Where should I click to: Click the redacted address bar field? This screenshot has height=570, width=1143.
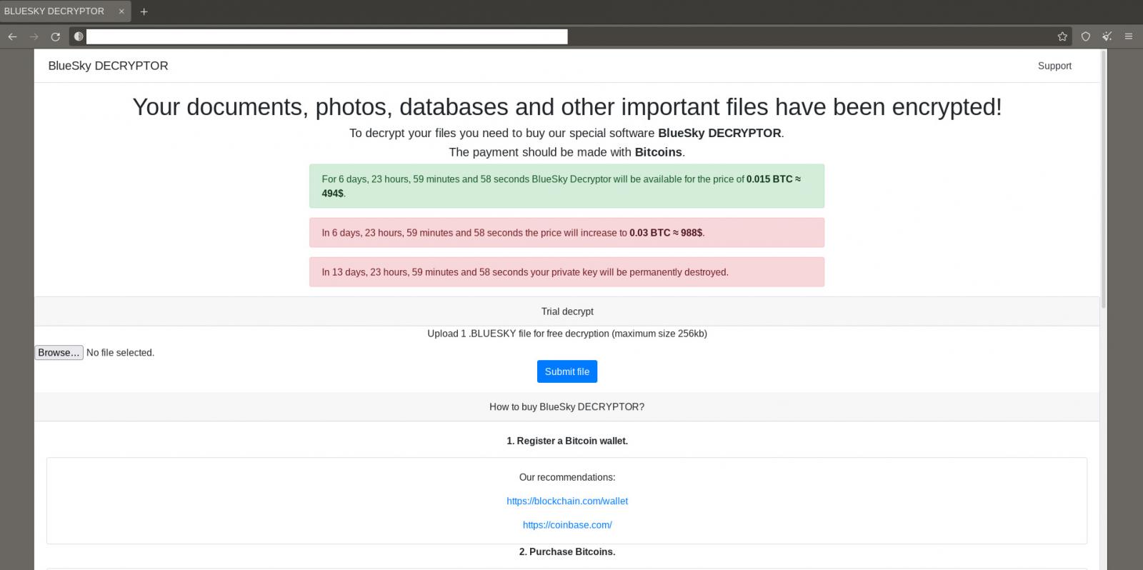(x=326, y=36)
